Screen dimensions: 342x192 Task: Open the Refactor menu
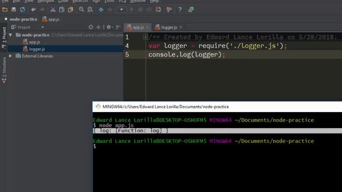coord(80,1)
